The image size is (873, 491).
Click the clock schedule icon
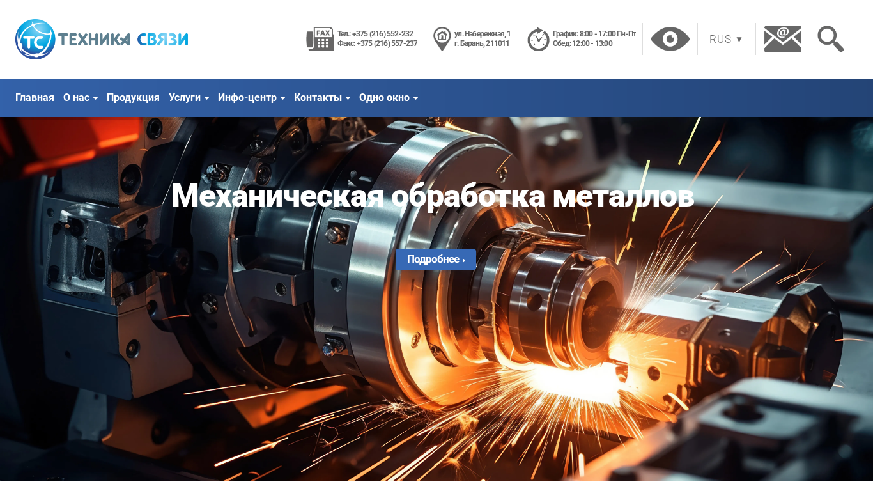click(x=538, y=39)
